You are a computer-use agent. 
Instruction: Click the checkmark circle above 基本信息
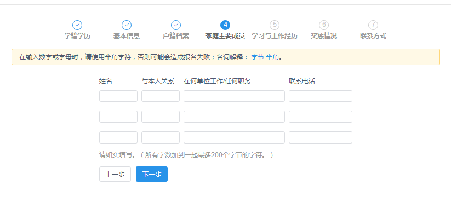tap(127, 25)
